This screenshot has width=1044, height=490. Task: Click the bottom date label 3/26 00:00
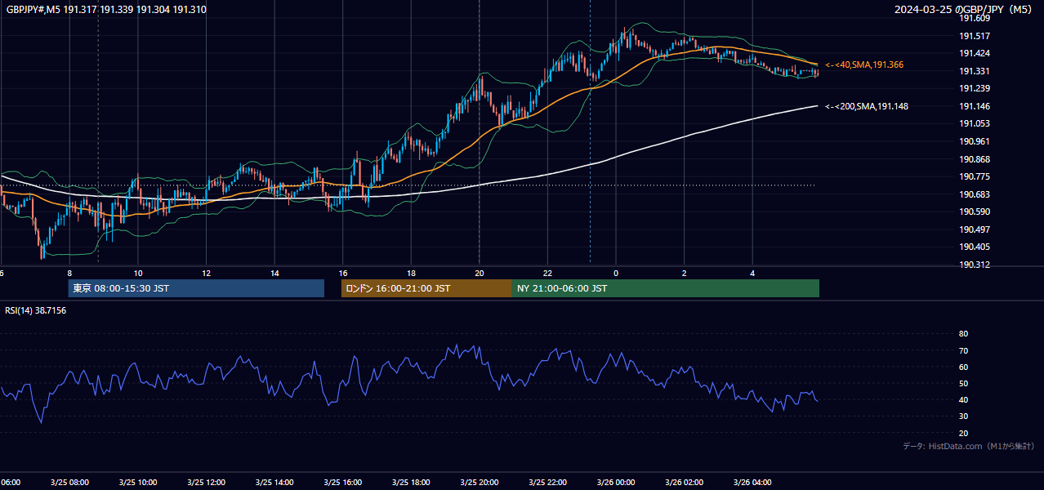[616, 483]
